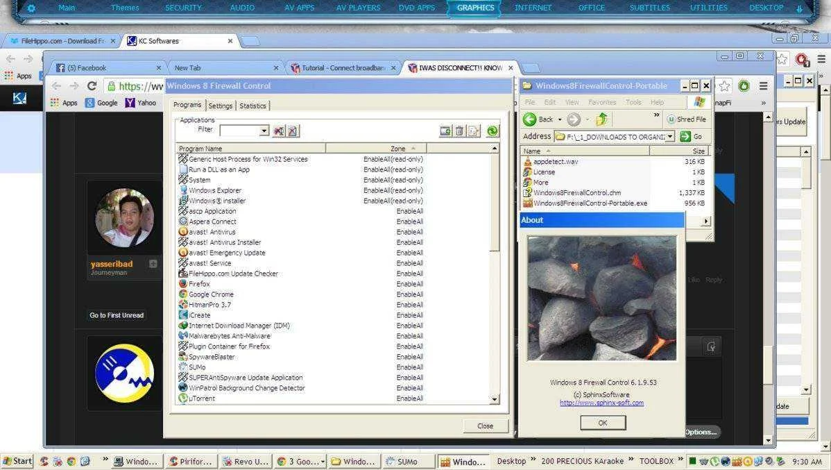This screenshot has width=831, height=470.
Task: Click the Up folder icon in Explorer toolbar
Action: point(601,119)
